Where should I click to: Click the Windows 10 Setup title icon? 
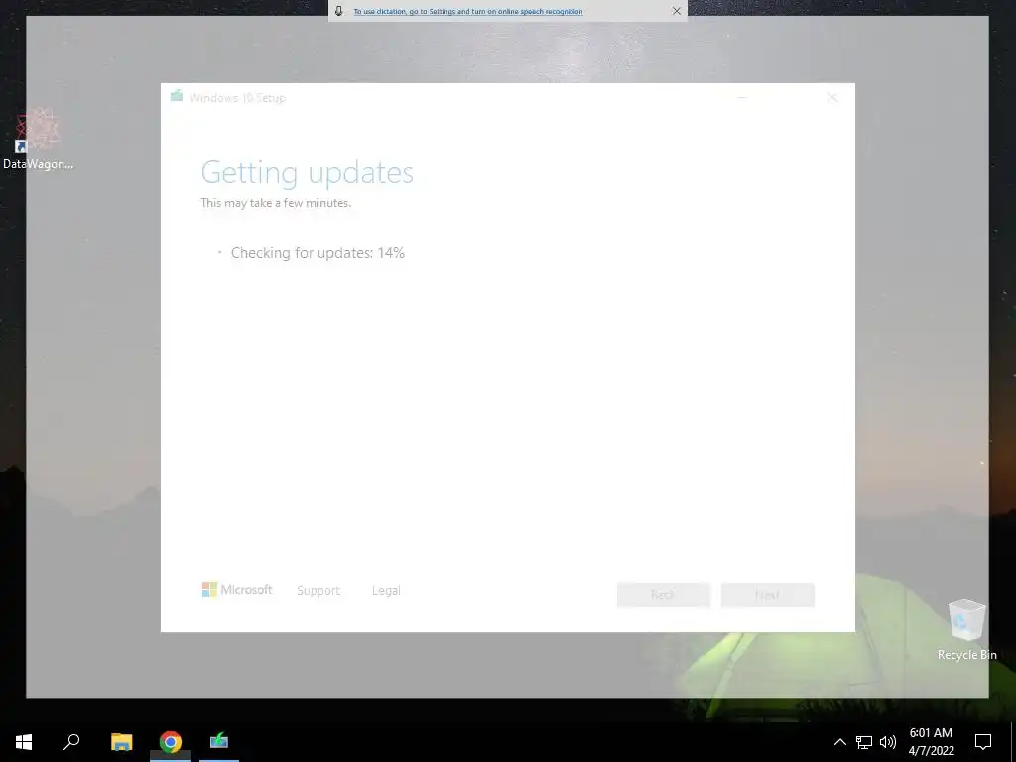pos(177,97)
